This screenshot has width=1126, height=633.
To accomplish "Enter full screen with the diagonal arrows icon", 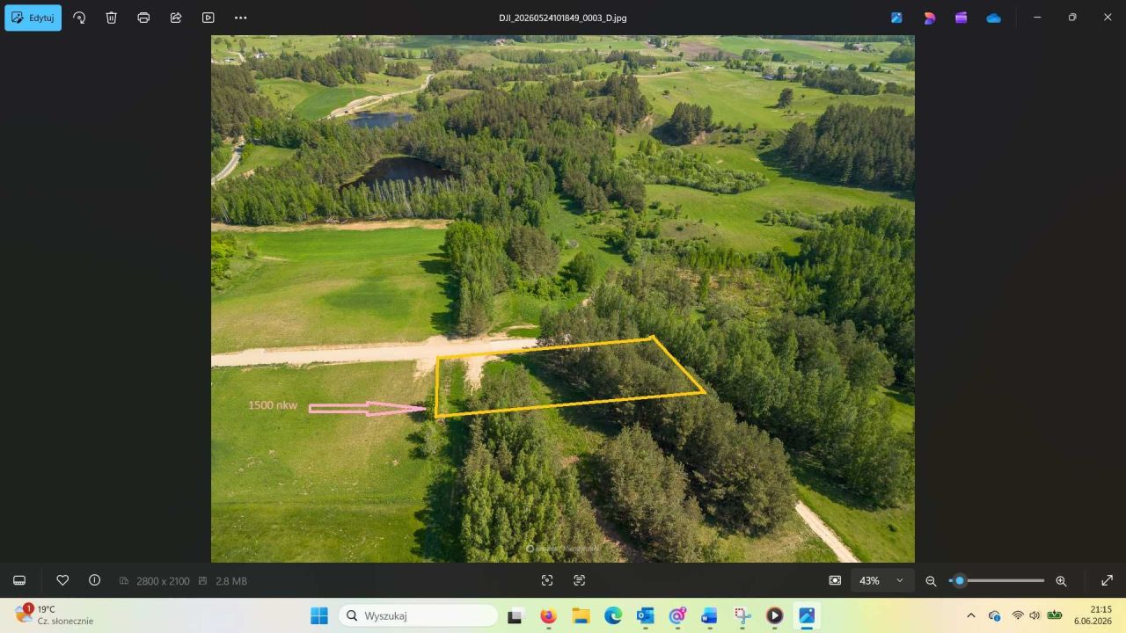I will [1107, 580].
